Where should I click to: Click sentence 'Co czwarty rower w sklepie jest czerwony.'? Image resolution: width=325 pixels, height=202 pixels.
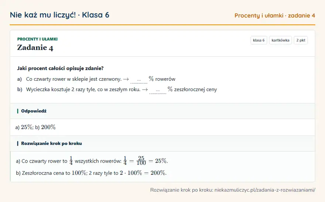pyautogui.click(x=74, y=79)
